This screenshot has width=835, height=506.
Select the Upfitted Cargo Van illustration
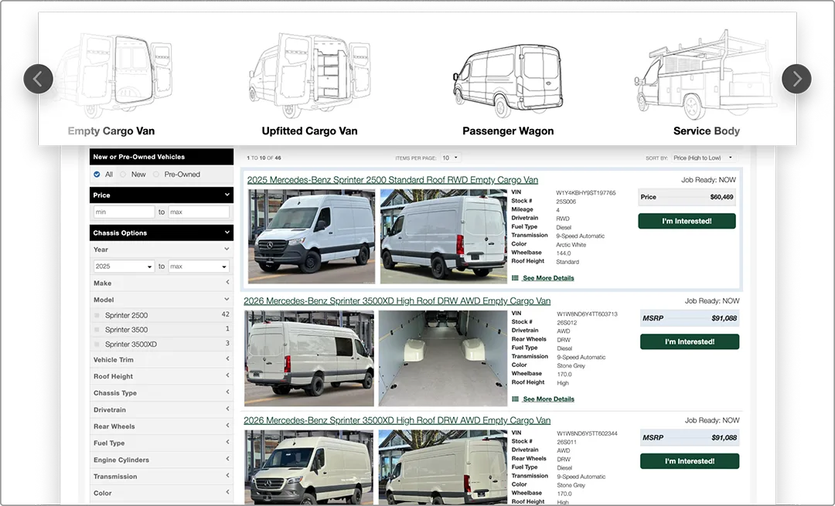coord(309,76)
